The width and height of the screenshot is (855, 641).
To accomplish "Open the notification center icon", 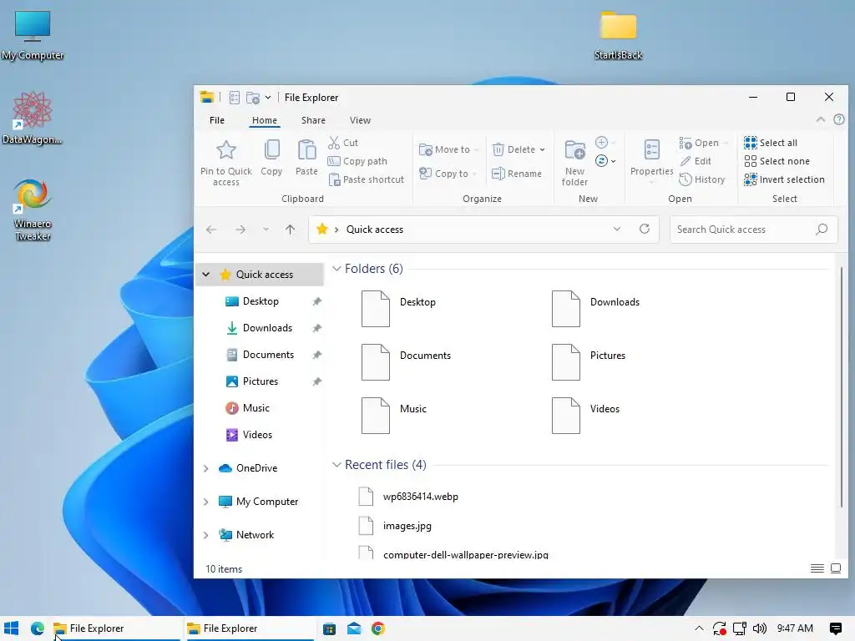I will 835,628.
